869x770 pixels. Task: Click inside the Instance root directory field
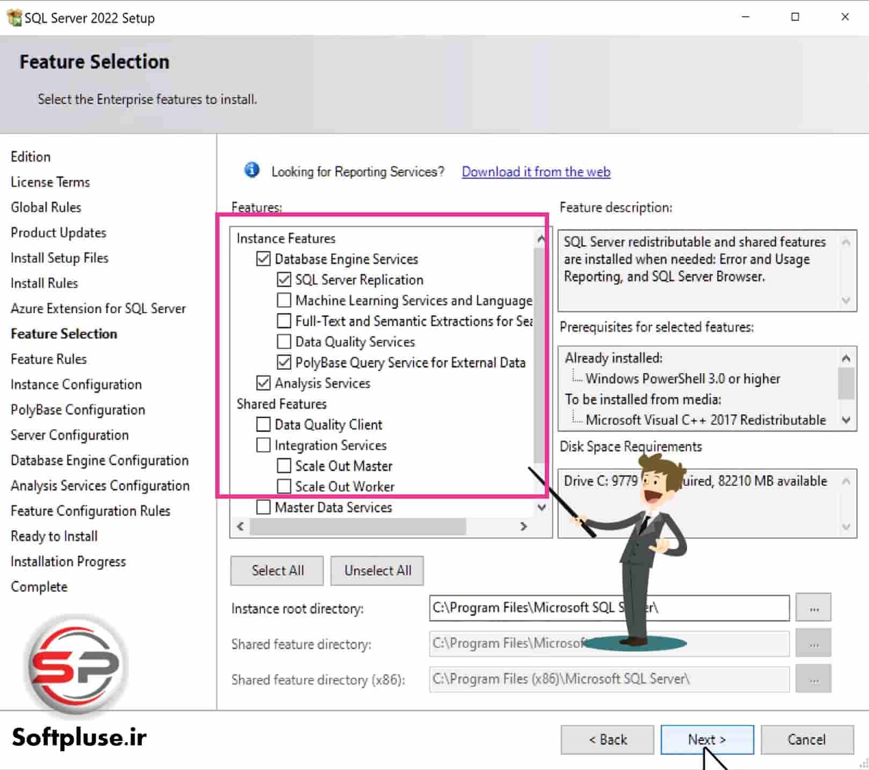590,608
